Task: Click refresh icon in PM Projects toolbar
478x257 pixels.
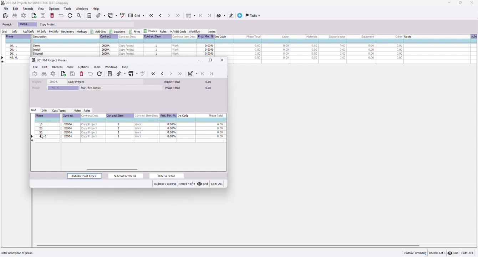Action: pos(70,16)
